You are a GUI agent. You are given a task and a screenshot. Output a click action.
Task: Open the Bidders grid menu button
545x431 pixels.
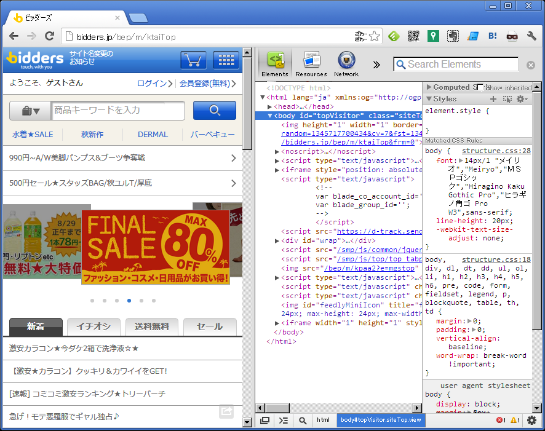point(226,60)
